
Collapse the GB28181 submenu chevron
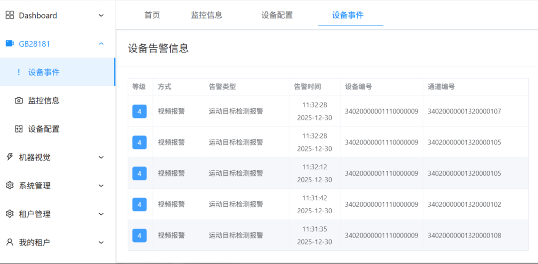(101, 44)
